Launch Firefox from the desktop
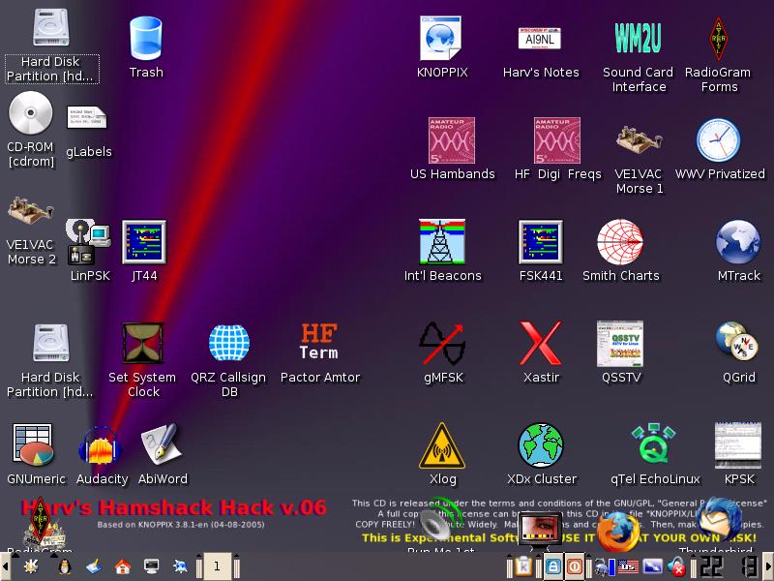This screenshot has height=581, width=774. point(618,532)
